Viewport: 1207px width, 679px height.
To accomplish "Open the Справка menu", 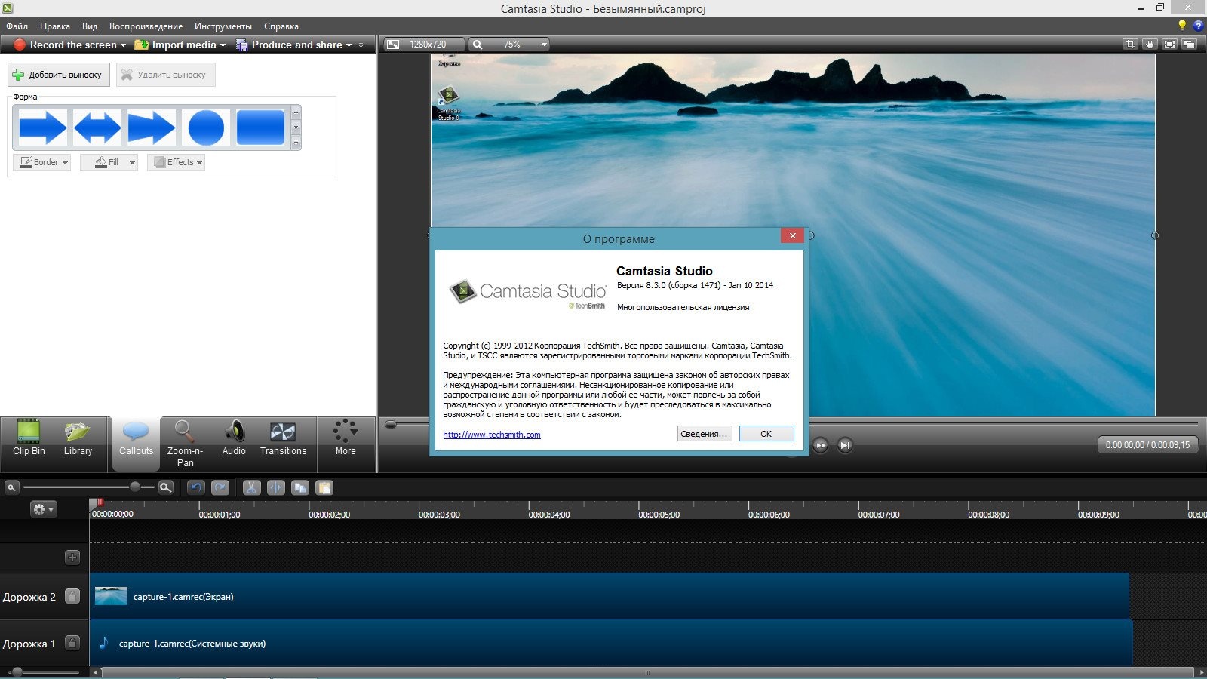I will click(x=281, y=26).
